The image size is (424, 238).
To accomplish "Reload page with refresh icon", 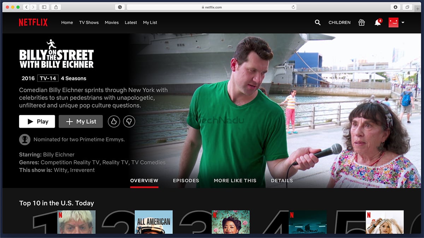I will pyautogui.click(x=293, y=7).
